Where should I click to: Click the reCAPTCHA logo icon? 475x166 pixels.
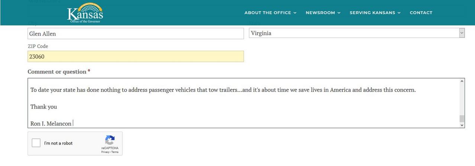(110, 140)
